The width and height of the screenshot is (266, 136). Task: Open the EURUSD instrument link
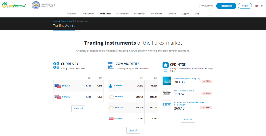[x=66, y=86]
